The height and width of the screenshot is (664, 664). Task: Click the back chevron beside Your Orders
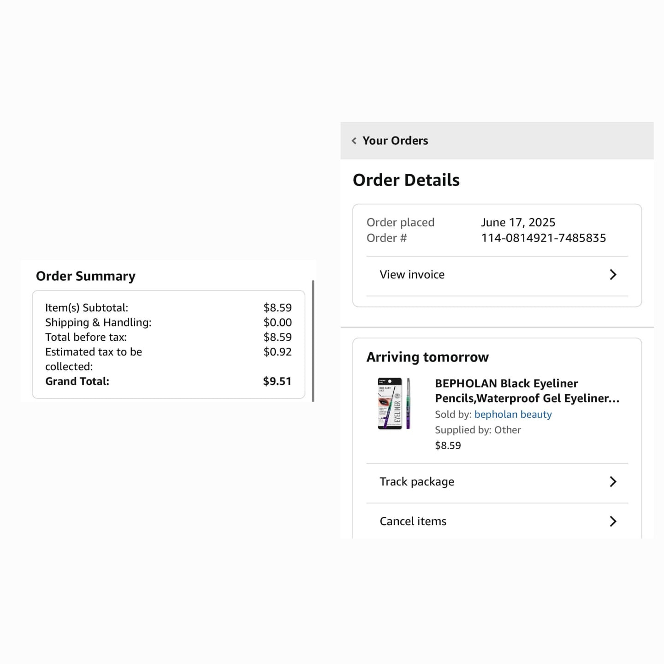354,141
